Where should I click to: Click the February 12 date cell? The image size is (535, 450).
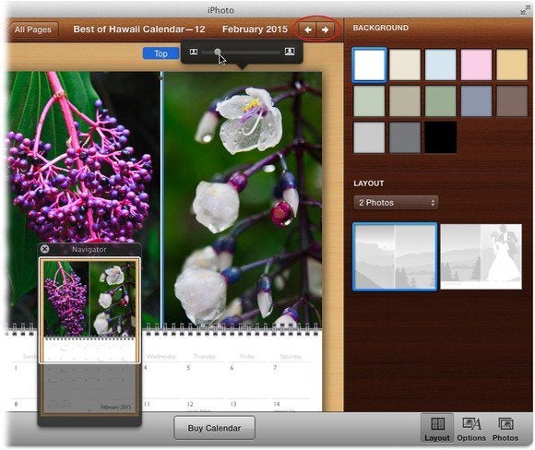205,406
